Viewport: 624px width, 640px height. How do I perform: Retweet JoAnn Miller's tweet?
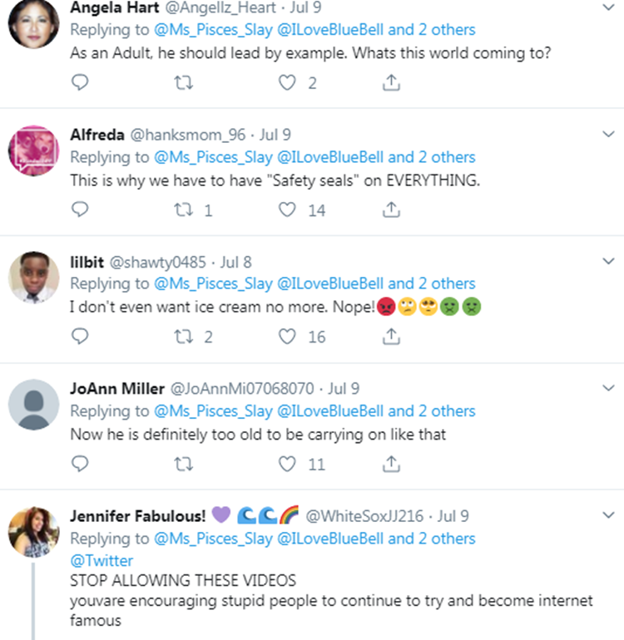[184, 464]
